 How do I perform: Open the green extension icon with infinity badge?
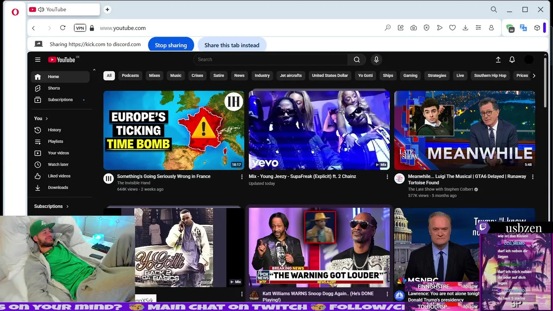(510, 28)
